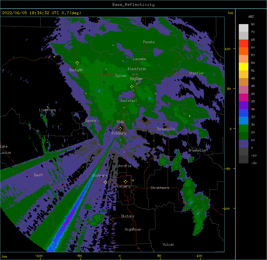Pick the light blue 33 dBZ legend swatch
Viewport: 267px width, 260px height.
click(x=243, y=120)
